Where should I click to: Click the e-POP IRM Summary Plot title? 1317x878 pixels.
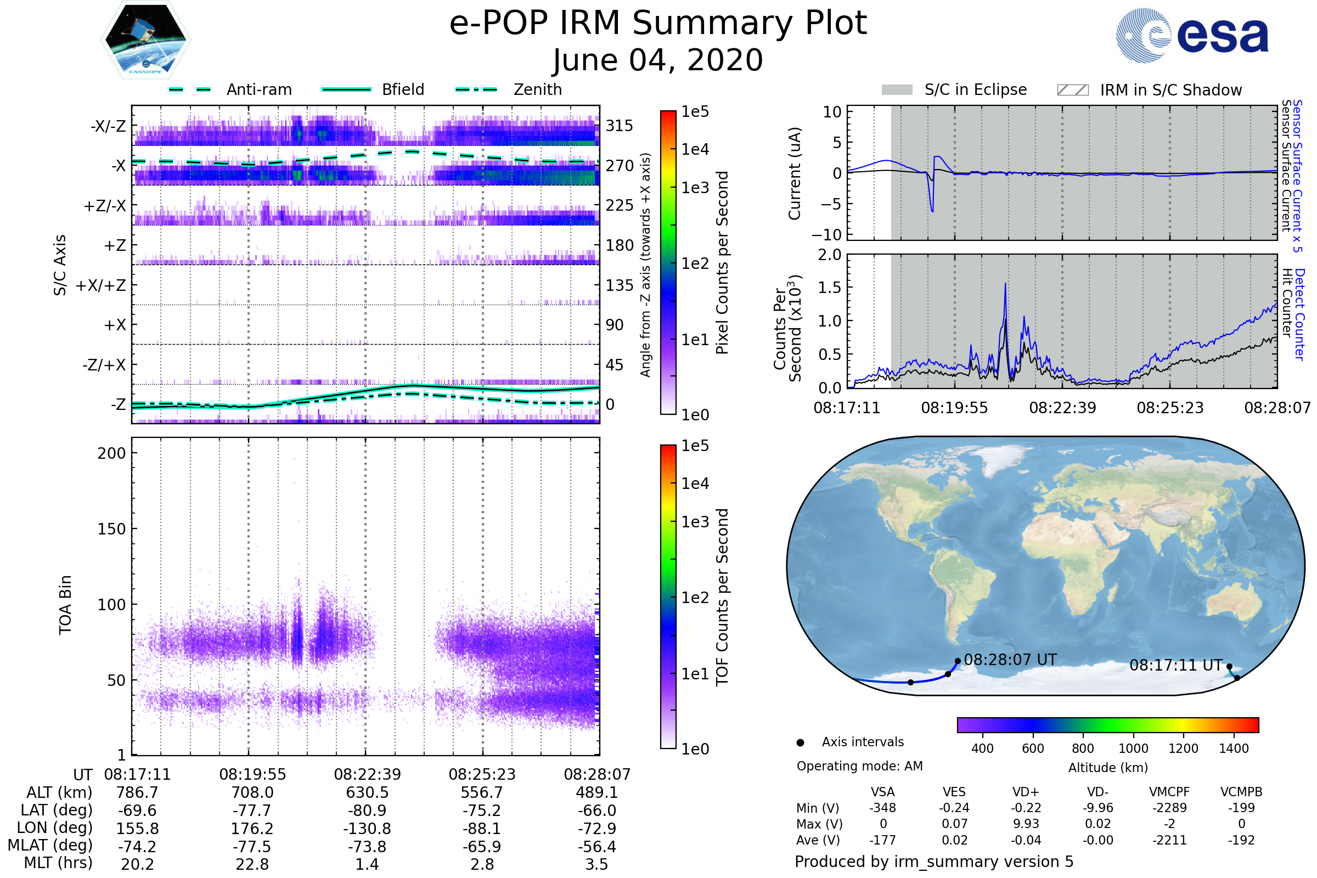pyautogui.click(x=658, y=24)
